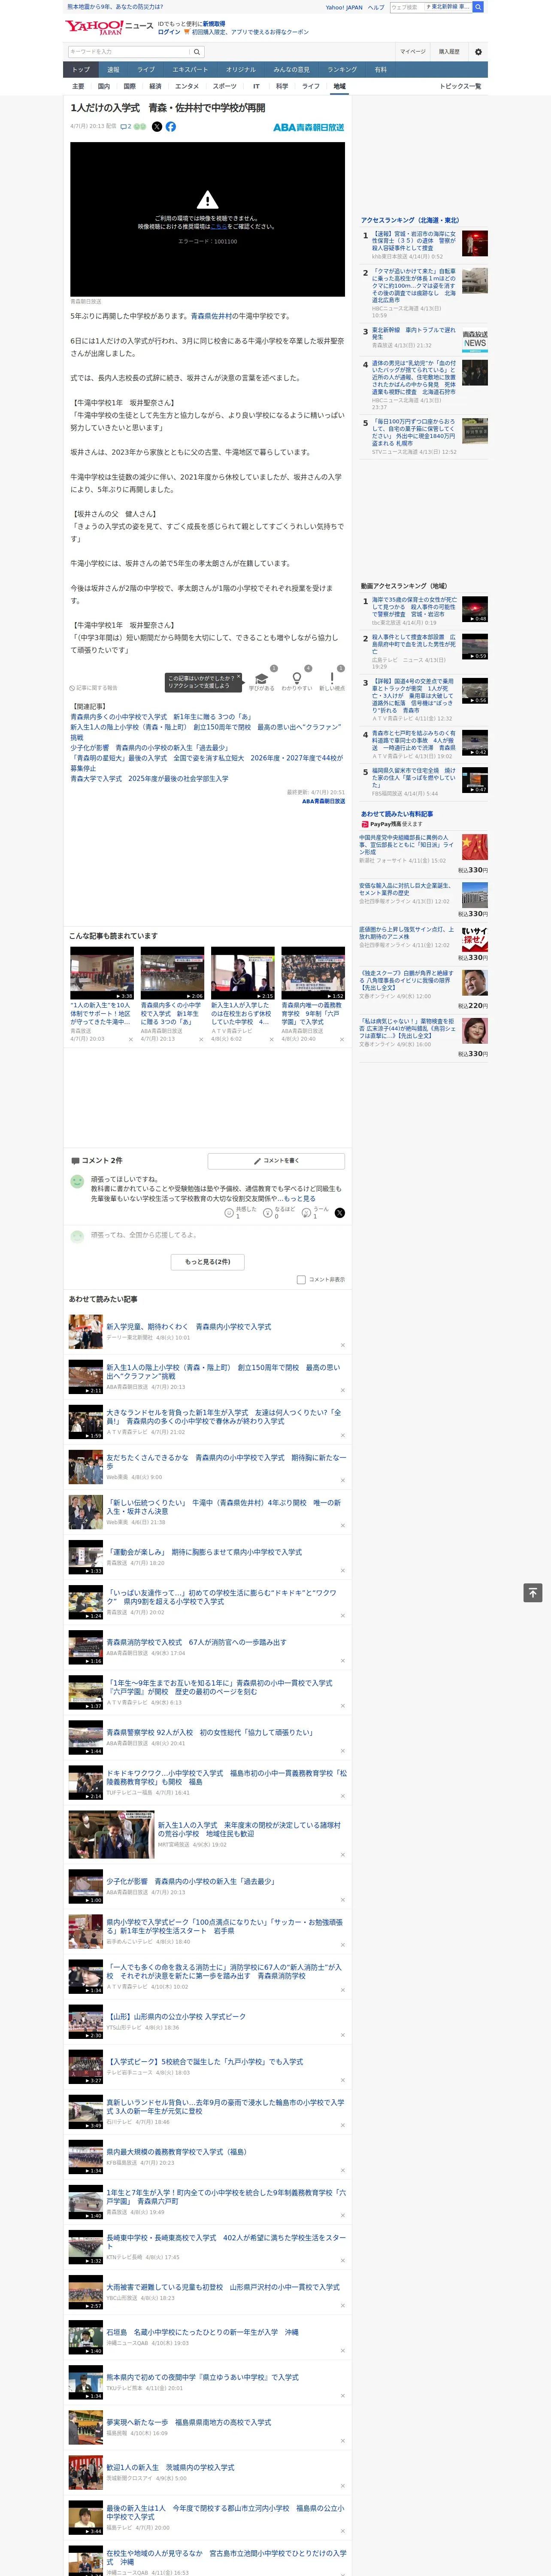Click 共感した smiley reaction on first comment
This screenshot has height=2576, width=551.
point(241,1213)
